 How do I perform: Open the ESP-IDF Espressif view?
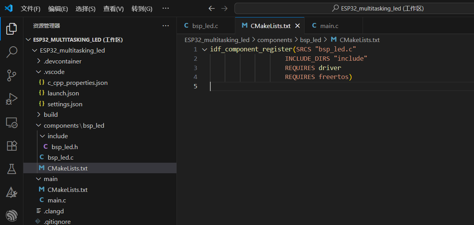[x=12, y=215]
